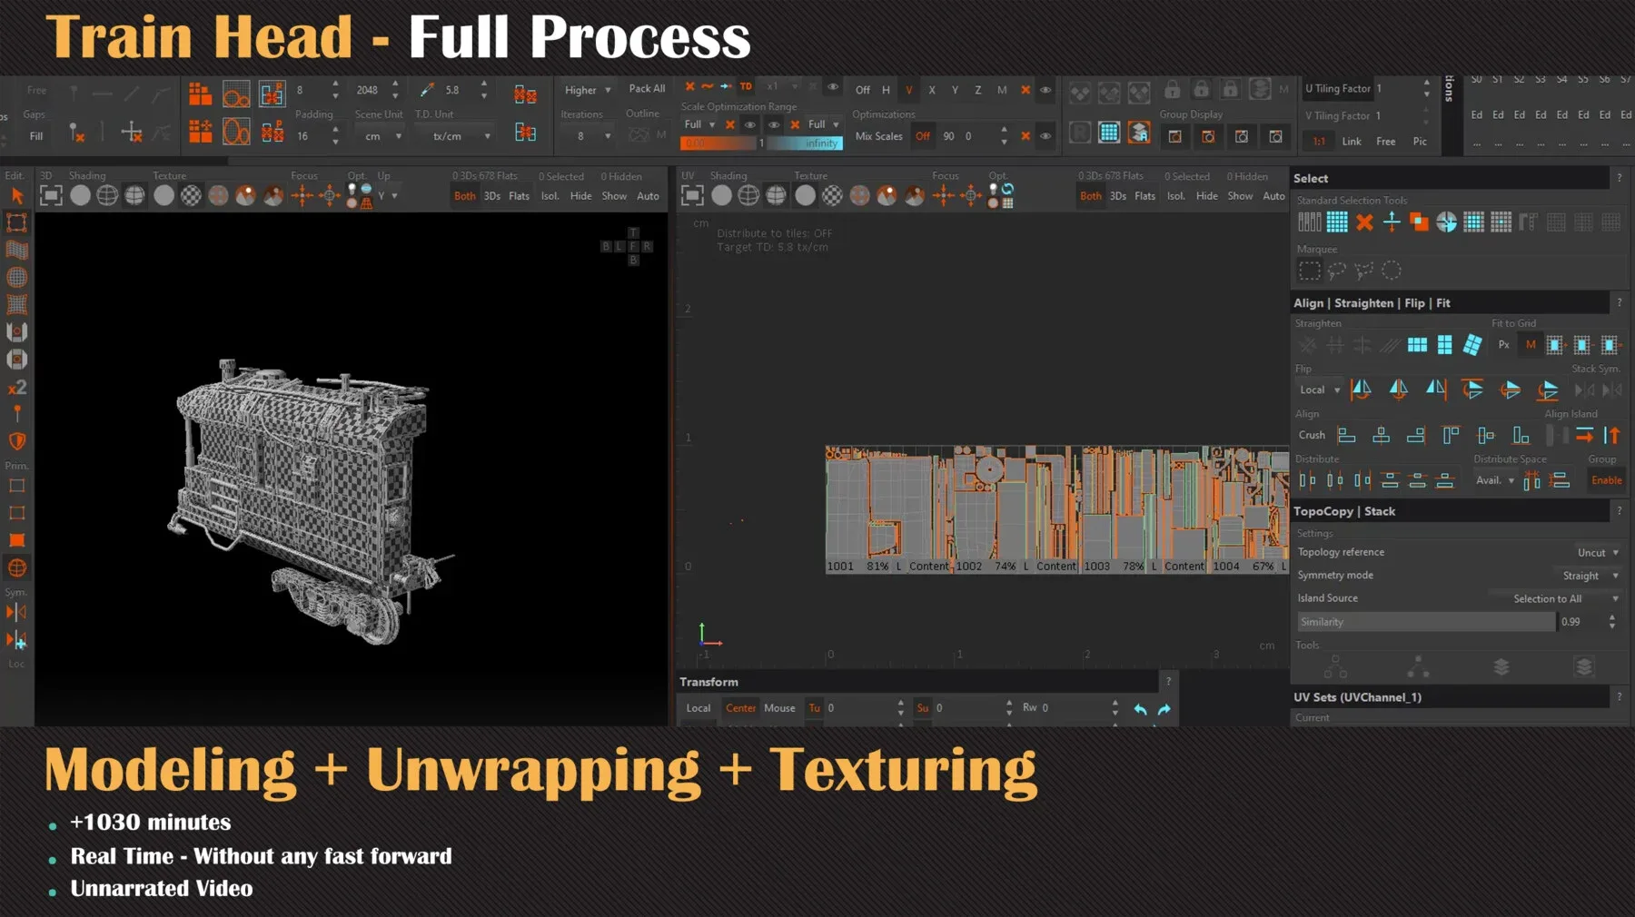This screenshot has height=917, width=1635.
Task: Adjust the Similarity slider
Action: tap(1426, 622)
